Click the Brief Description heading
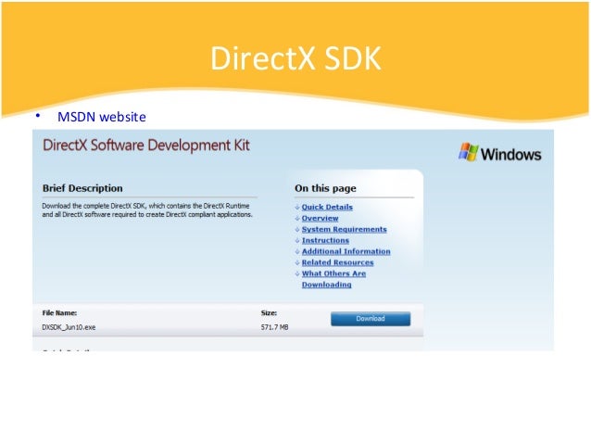 (x=82, y=188)
